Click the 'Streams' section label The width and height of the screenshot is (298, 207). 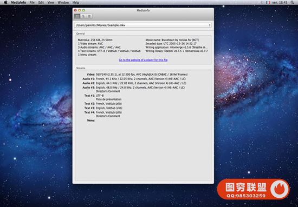(x=81, y=68)
